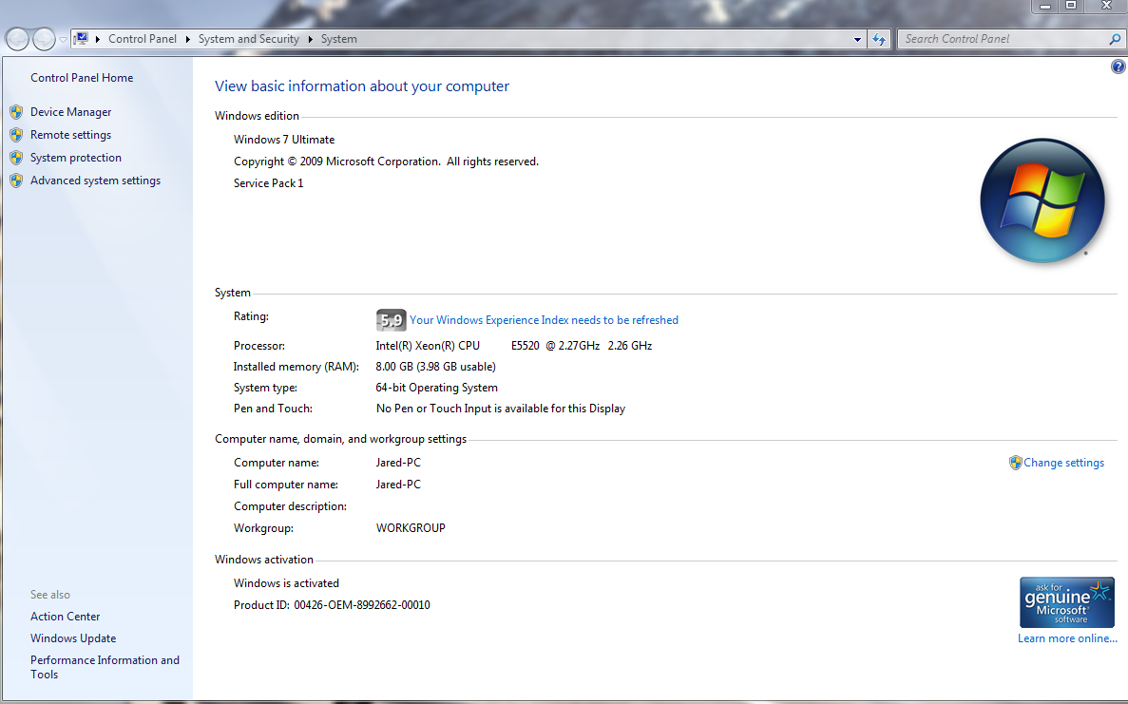Click the shield icon beside System protection
This screenshot has width=1128, height=704.
point(16,158)
